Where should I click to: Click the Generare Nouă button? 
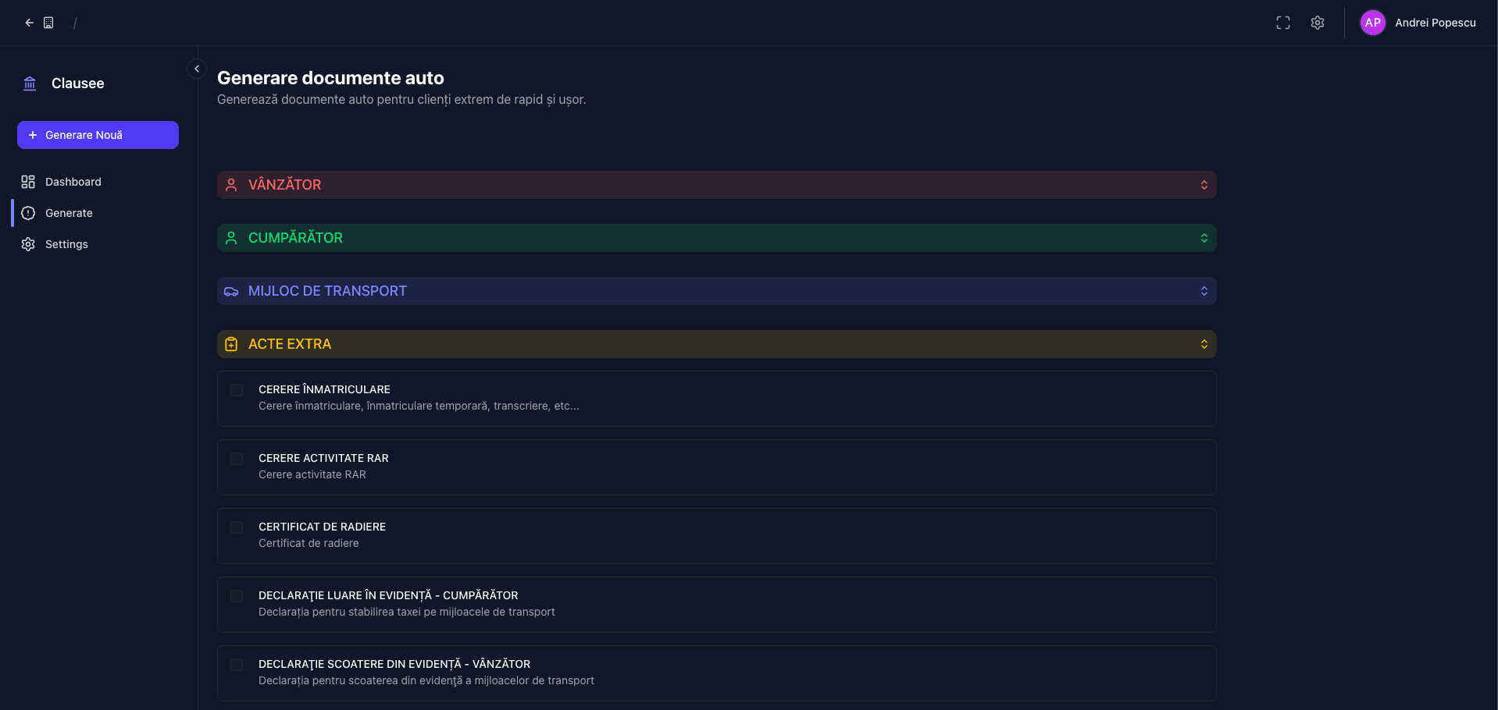pos(97,134)
